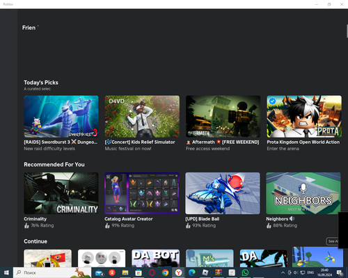Open the Criminality game thumbnail
The image size is (348, 278).
pos(61,193)
